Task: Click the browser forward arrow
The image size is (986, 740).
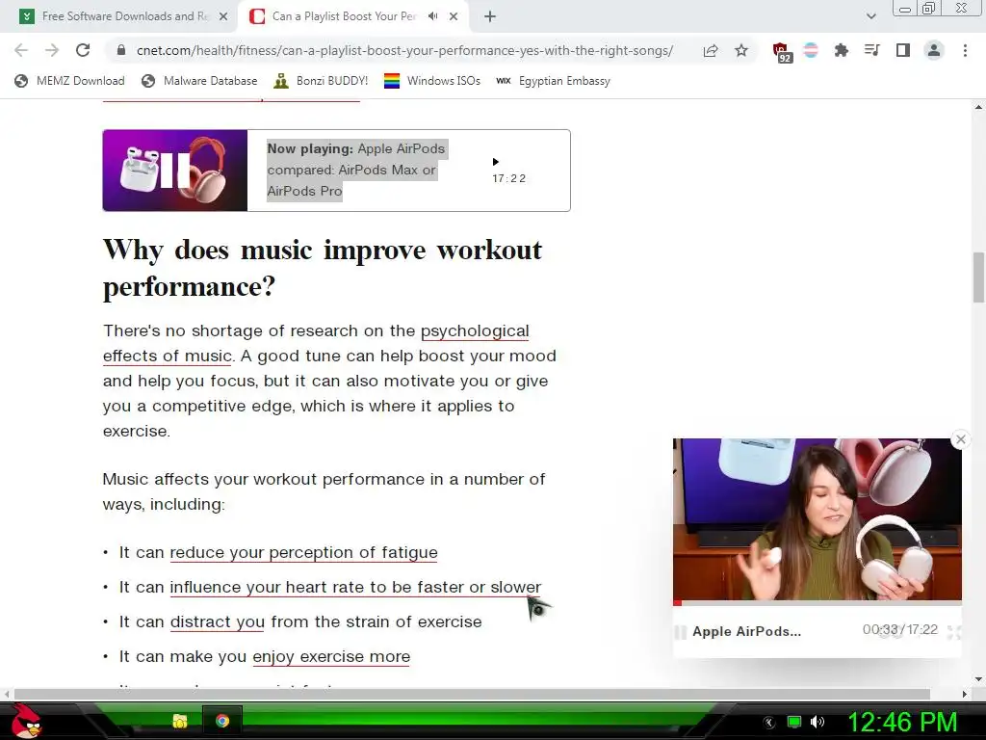Action: (x=52, y=50)
